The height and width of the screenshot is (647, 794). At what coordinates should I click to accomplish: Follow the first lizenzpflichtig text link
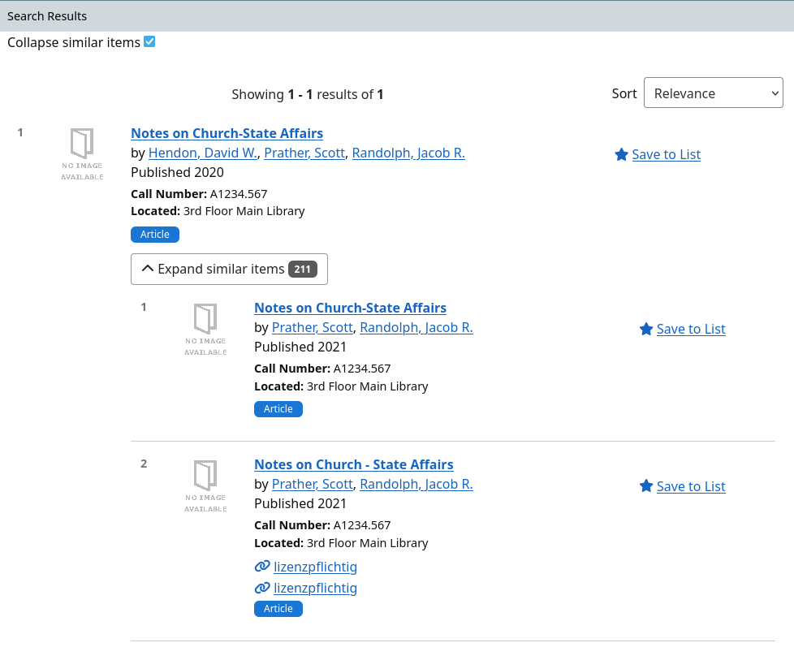(315, 567)
